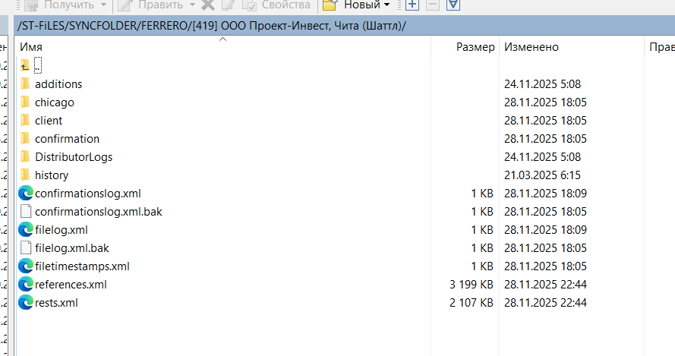Click the 2 107 KB size of rests.xml
This screenshot has height=356, width=675.
point(472,303)
